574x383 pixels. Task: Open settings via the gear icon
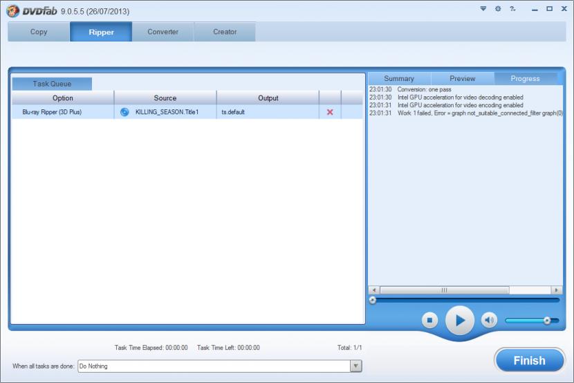pos(498,8)
